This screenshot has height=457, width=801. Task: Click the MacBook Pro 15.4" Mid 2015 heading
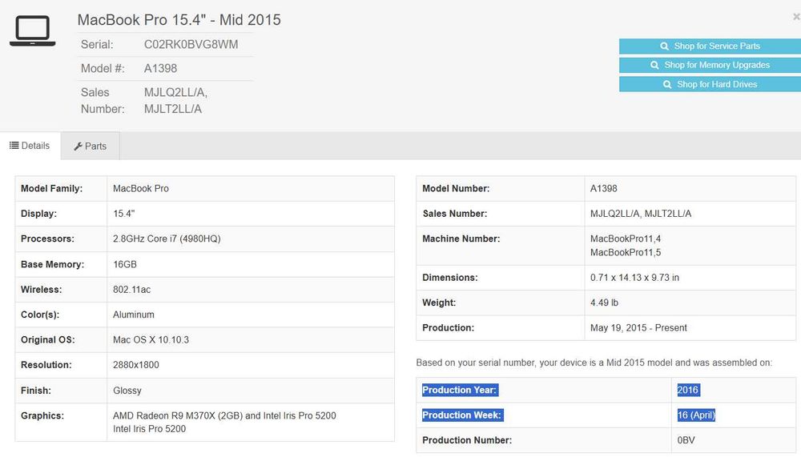tap(179, 19)
